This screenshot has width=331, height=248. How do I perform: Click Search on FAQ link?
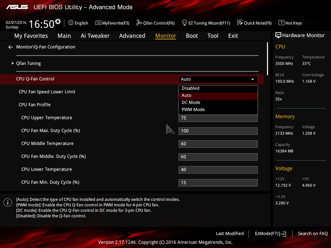tap(313, 234)
